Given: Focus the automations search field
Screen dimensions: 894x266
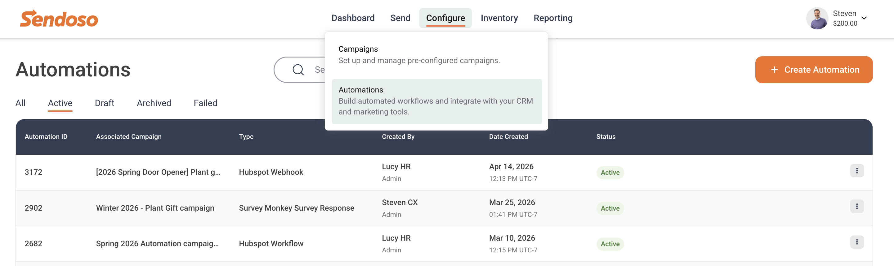Looking at the screenshot, I should click(300, 70).
